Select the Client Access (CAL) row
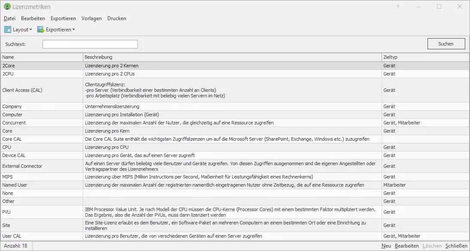 (235, 90)
